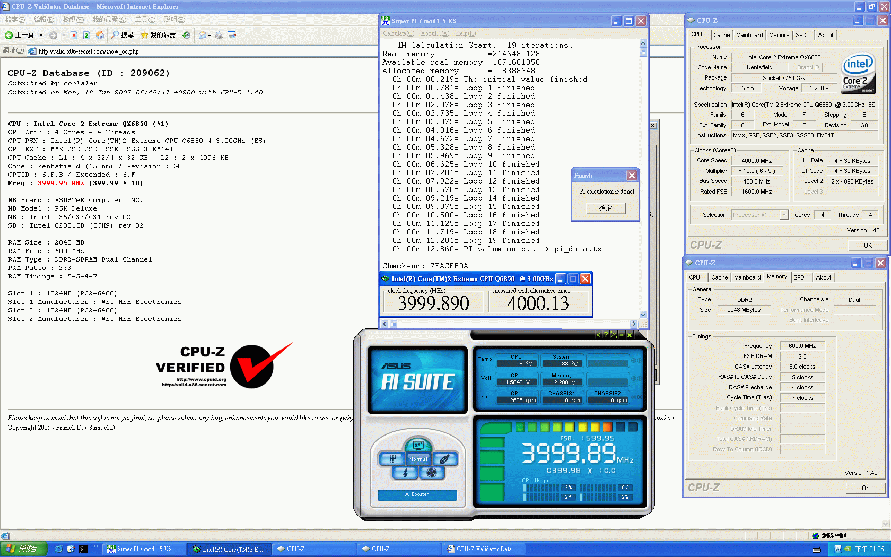Click Core Speed 4000.0 MHz value
The width and height of the screenshot is (891, 557).
(757, 161)
